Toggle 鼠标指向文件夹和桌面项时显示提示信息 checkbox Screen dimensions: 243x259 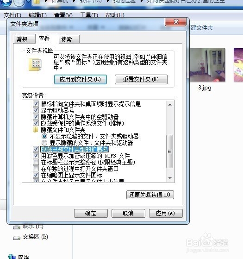click(36, 104)
